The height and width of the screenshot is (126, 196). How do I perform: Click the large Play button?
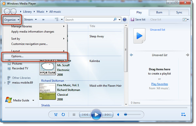click(x=96, y=114)
